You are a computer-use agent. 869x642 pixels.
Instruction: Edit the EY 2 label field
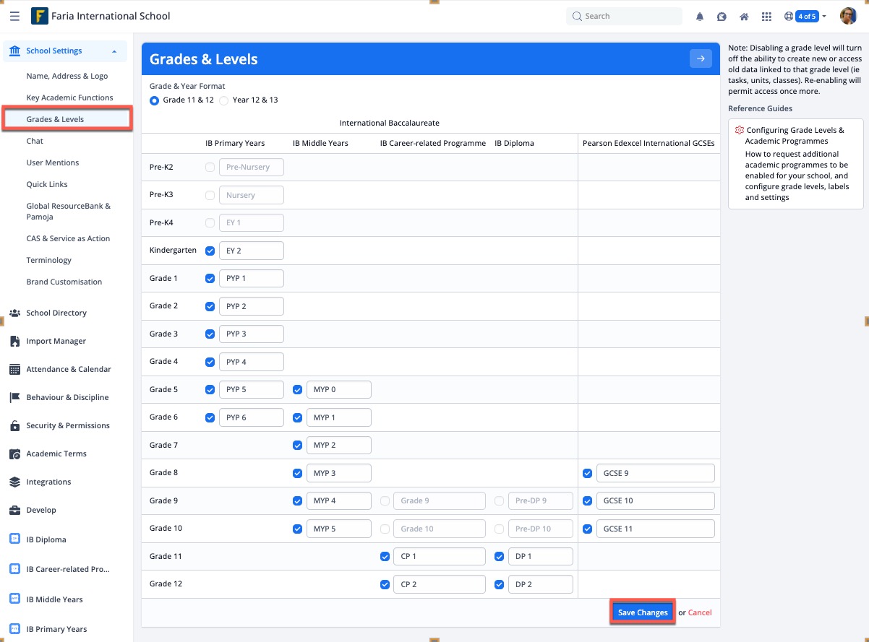pyautogui.click(x=252, y=251)
